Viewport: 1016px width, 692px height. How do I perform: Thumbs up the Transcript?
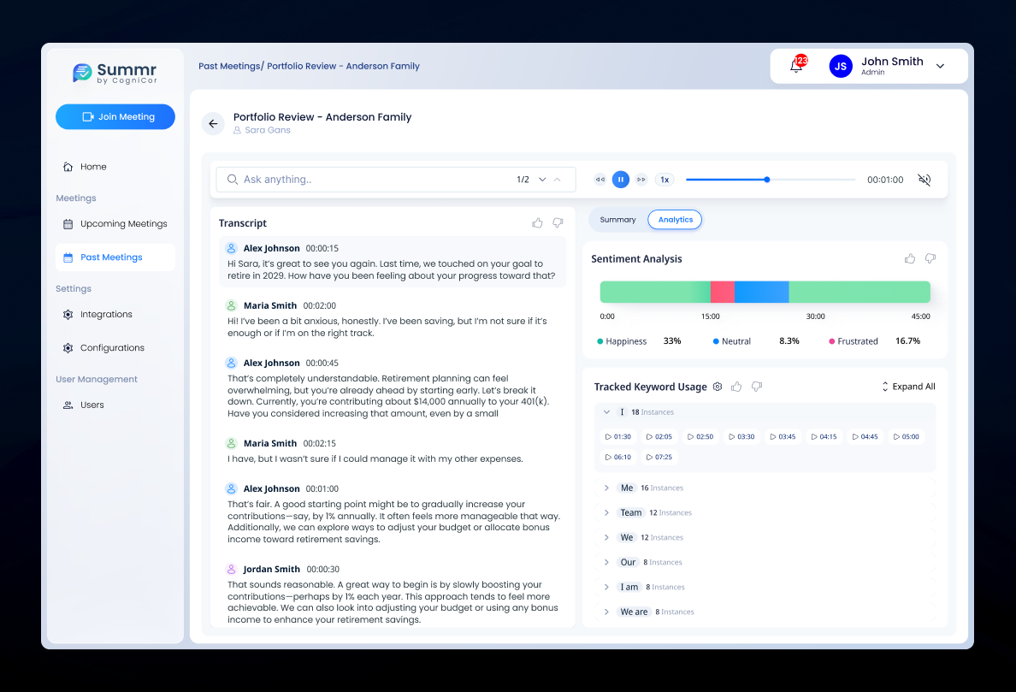[x=537, y=223]
